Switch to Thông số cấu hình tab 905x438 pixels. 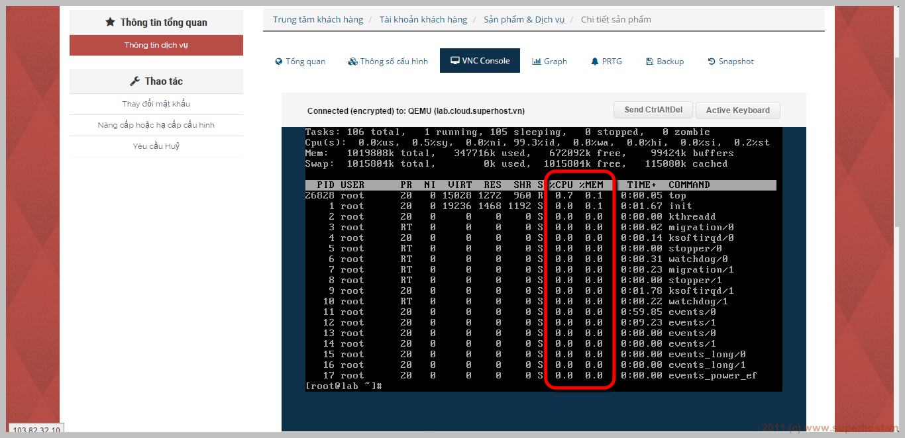coord(388,61)
